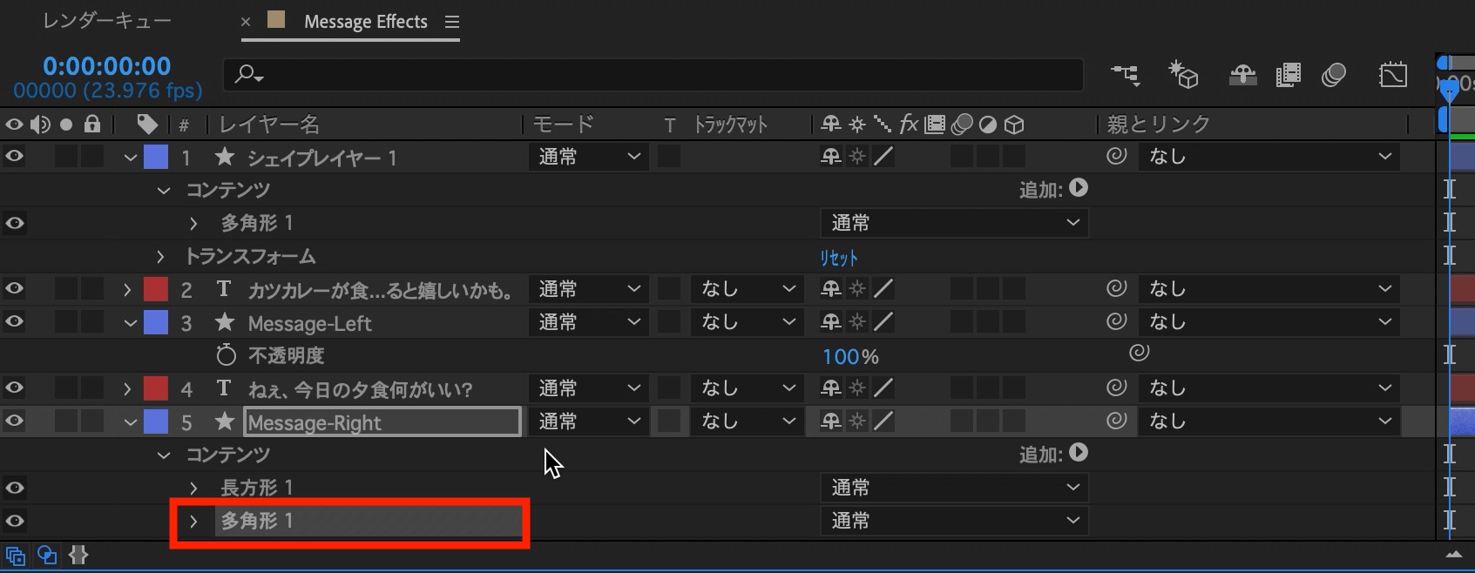This screenshot has width=1475, height=573.
Task: Toggle lock box for シェイプレイヤー 1
Action: coord(92,157)
